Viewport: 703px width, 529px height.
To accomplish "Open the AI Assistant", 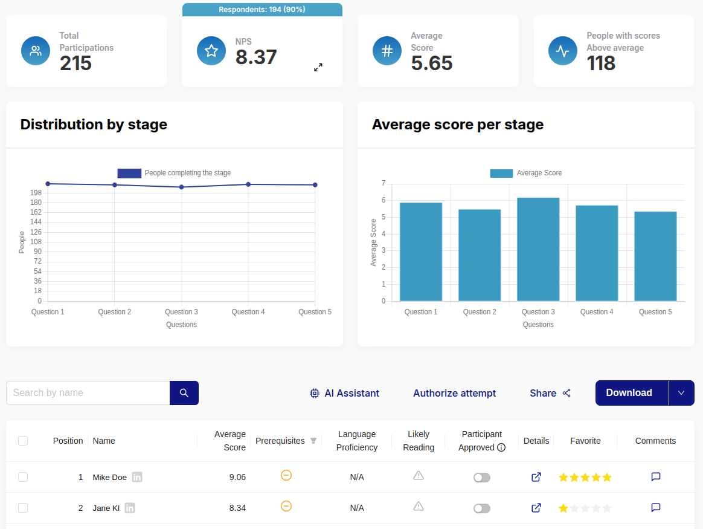I will tap(344, 393).
